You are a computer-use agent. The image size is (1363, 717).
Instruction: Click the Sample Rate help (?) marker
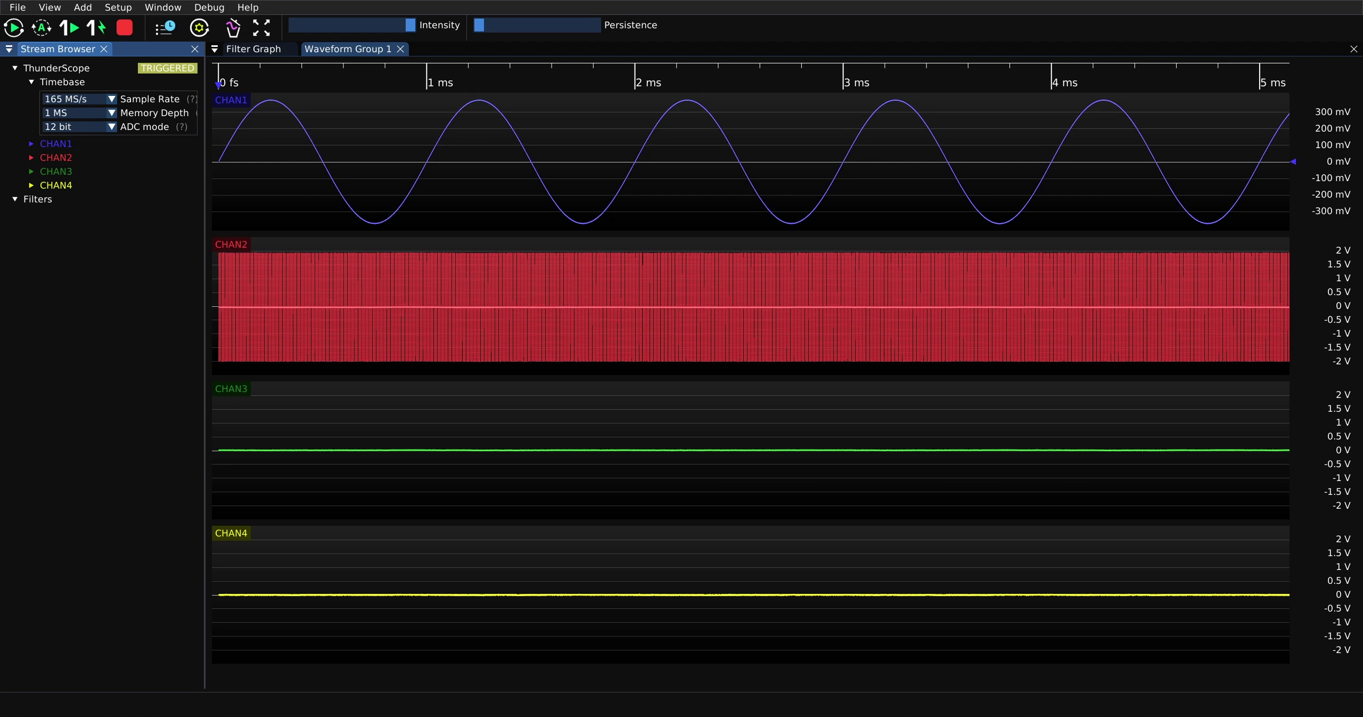tap(192, 99)
